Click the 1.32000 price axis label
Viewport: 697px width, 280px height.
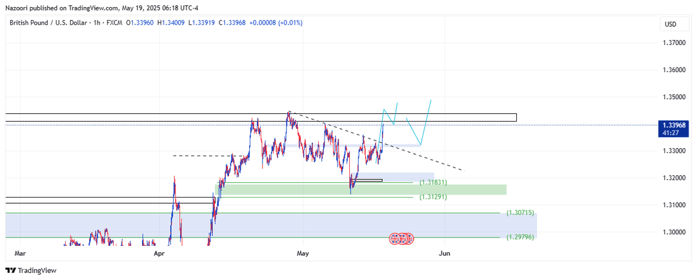pos(673,178)
